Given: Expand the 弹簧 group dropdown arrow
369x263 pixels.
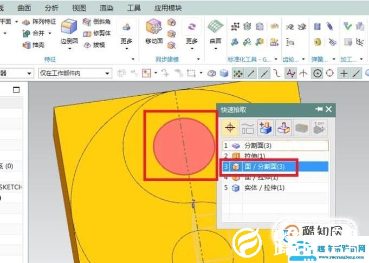Looking at the screenshot, I should click(x=334, y=59).
